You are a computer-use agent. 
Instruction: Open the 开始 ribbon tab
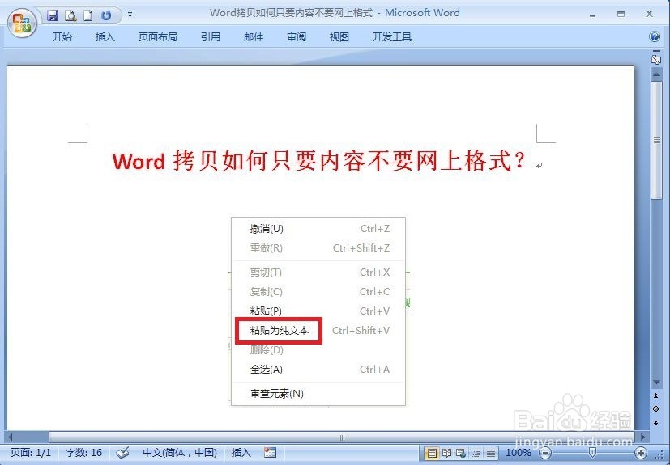tap(62, 37)
